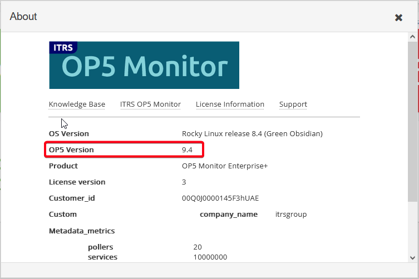Click the 'OP5 Monitor Enterprise+' product value

point(225,166)
